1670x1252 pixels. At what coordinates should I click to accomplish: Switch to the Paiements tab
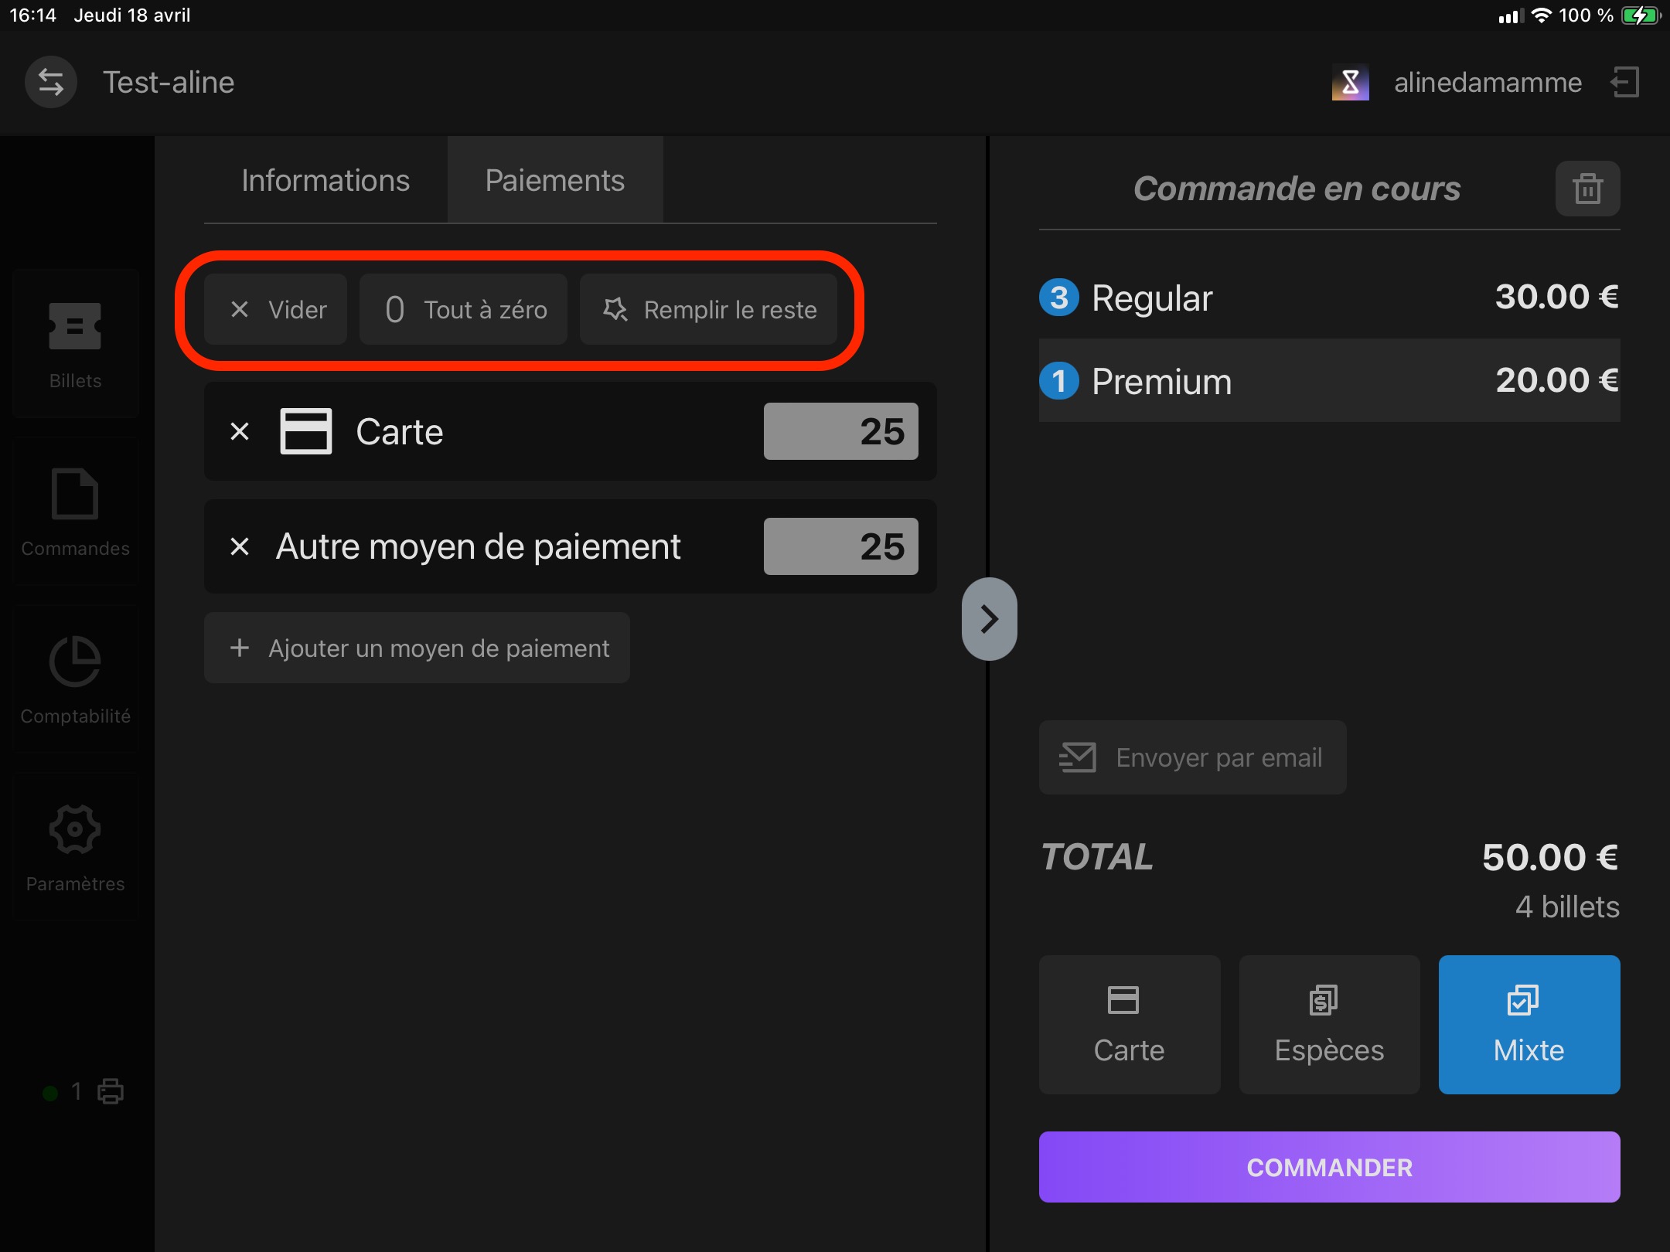(555, 180)
